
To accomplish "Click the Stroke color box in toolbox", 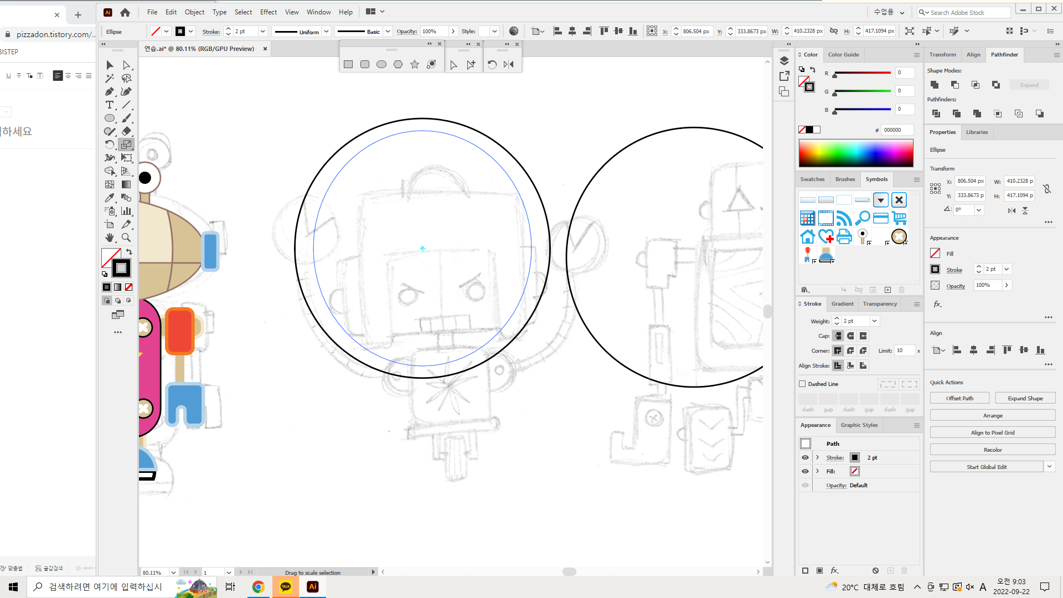I will coord(121,269).
